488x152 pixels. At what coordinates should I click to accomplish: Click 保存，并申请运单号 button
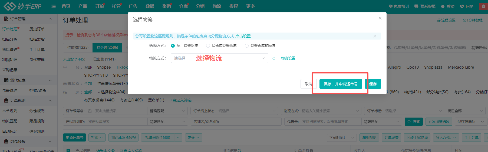click(x=341, y=84)
